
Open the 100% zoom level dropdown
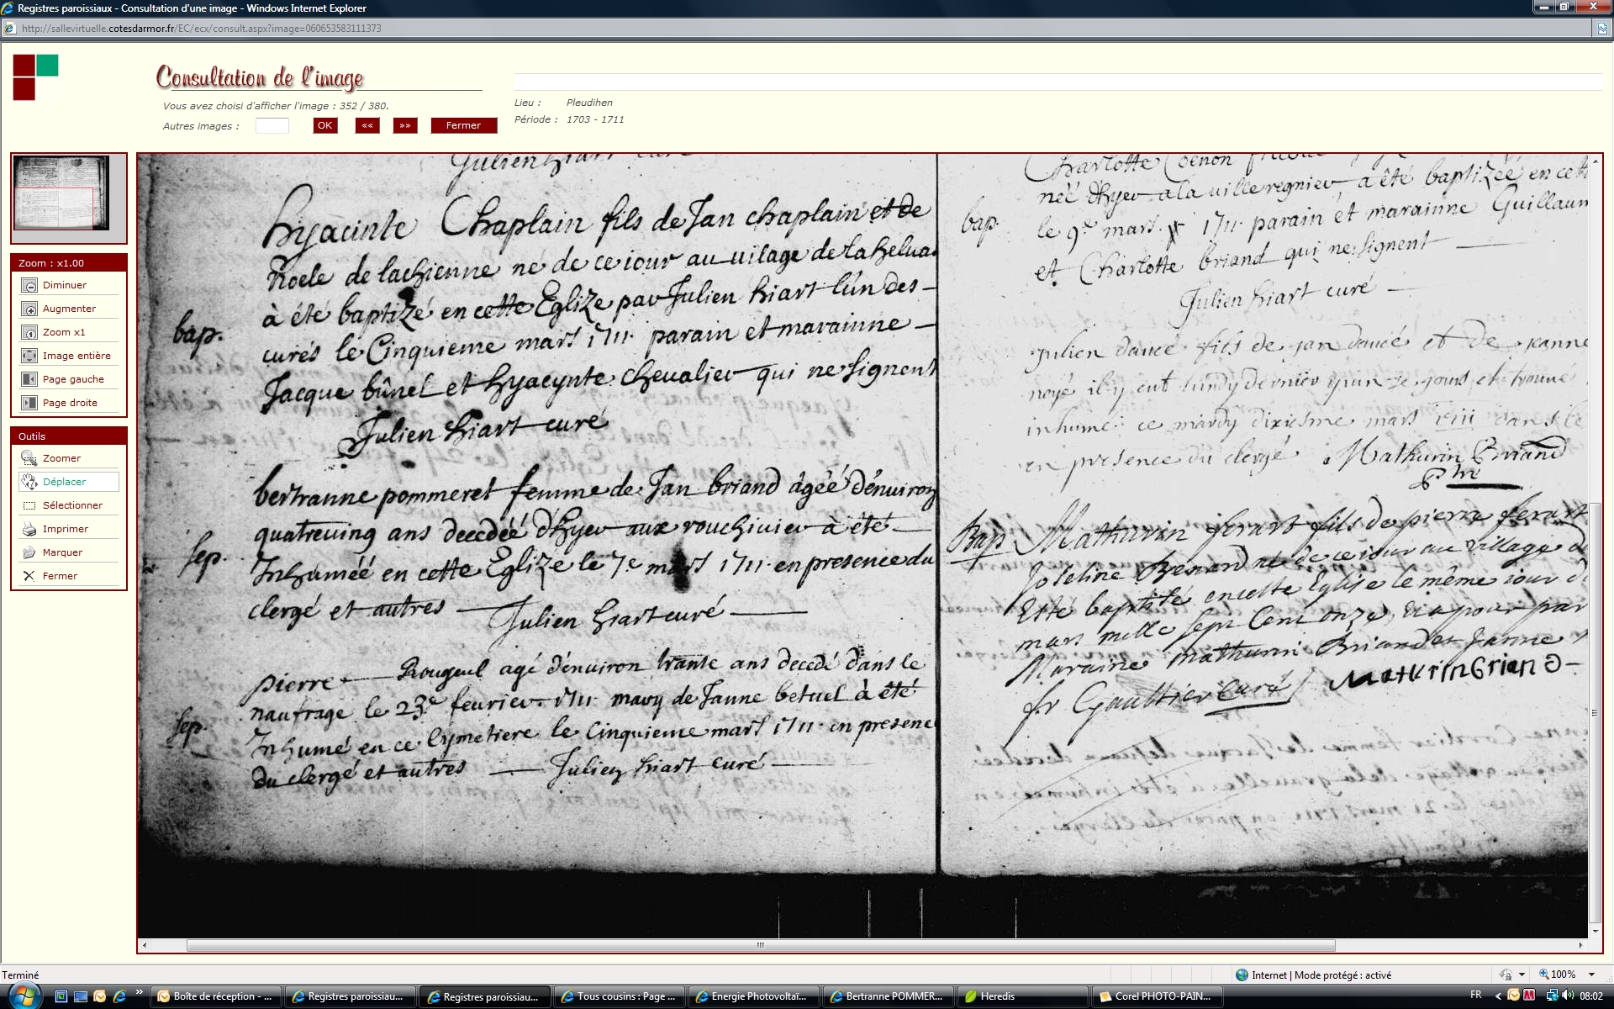tap(1591, 975)
